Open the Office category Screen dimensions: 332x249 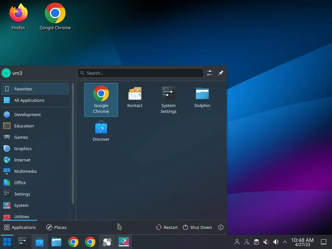click(35, 183)
